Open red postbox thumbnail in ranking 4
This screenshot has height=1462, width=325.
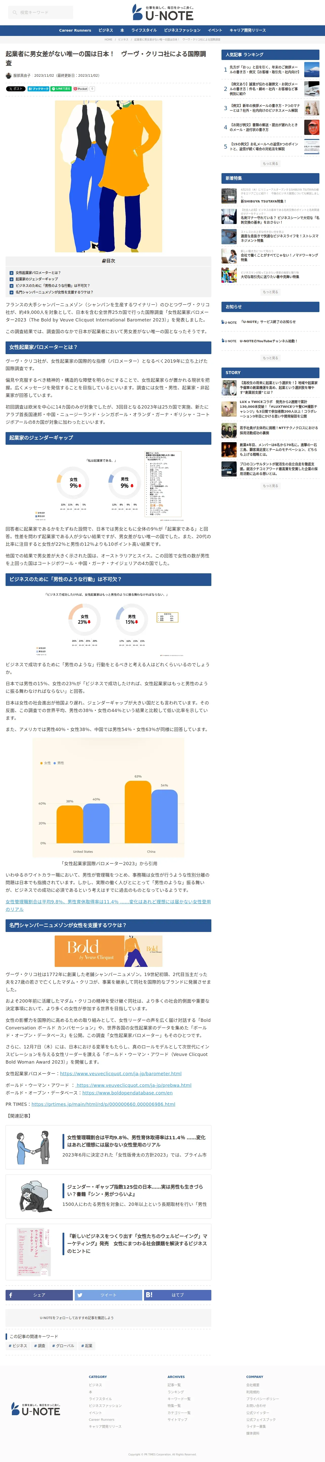311,127
